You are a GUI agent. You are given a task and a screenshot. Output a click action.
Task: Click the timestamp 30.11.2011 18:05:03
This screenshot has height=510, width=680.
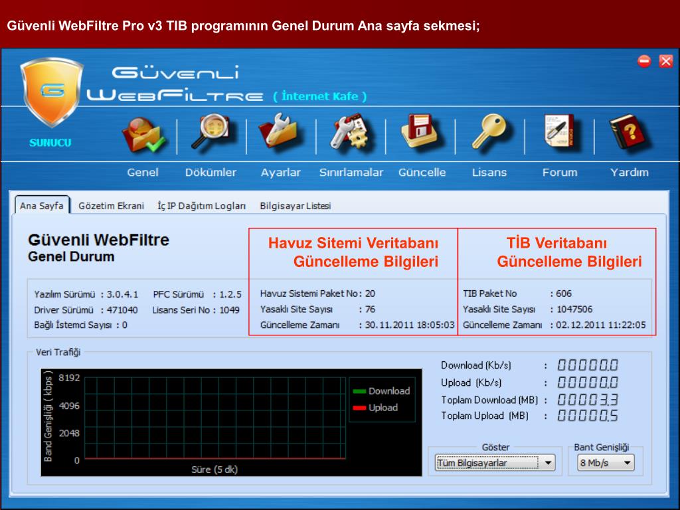(x=410, y=325)
